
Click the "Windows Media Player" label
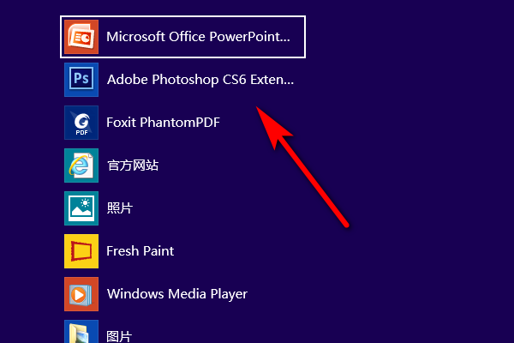click(x=176, y=294)
